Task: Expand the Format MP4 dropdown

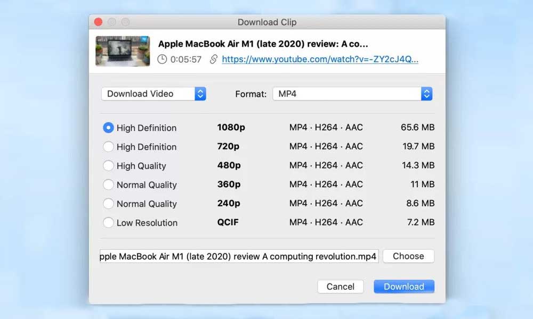Action: pyautogui.click(x=352, y=94)
